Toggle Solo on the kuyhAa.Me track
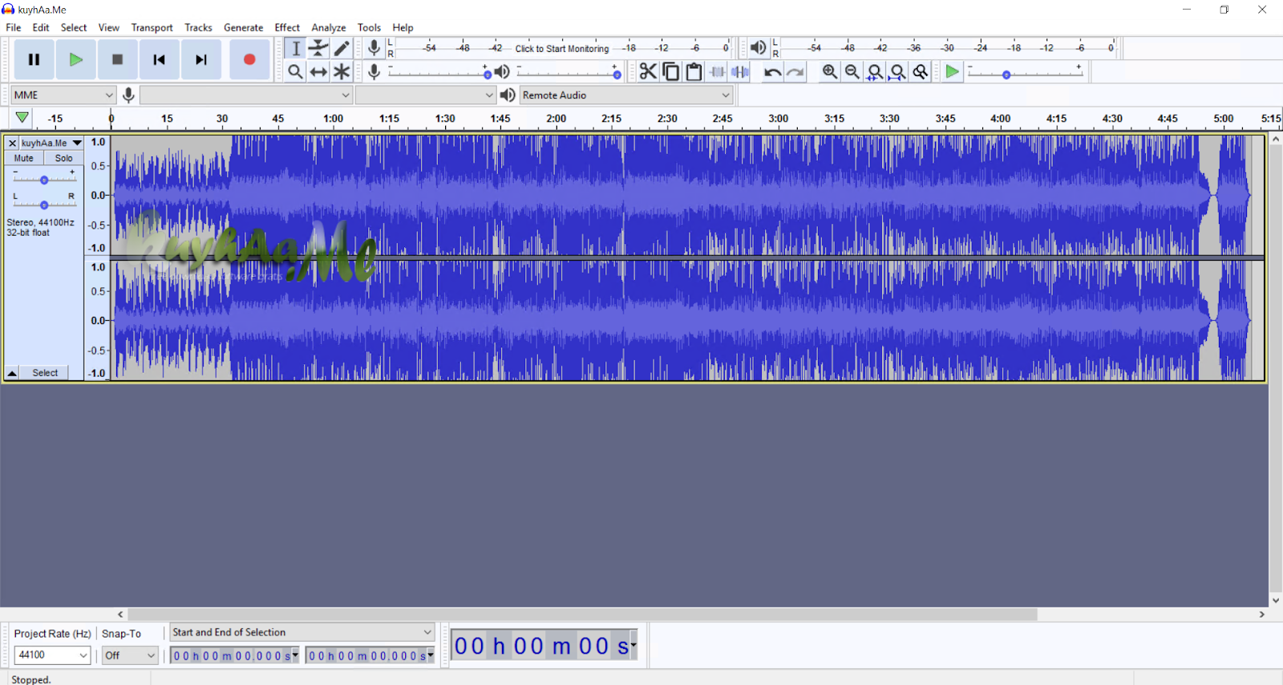Viewport: 1283px width, 685px height. [x=64, y=158]
